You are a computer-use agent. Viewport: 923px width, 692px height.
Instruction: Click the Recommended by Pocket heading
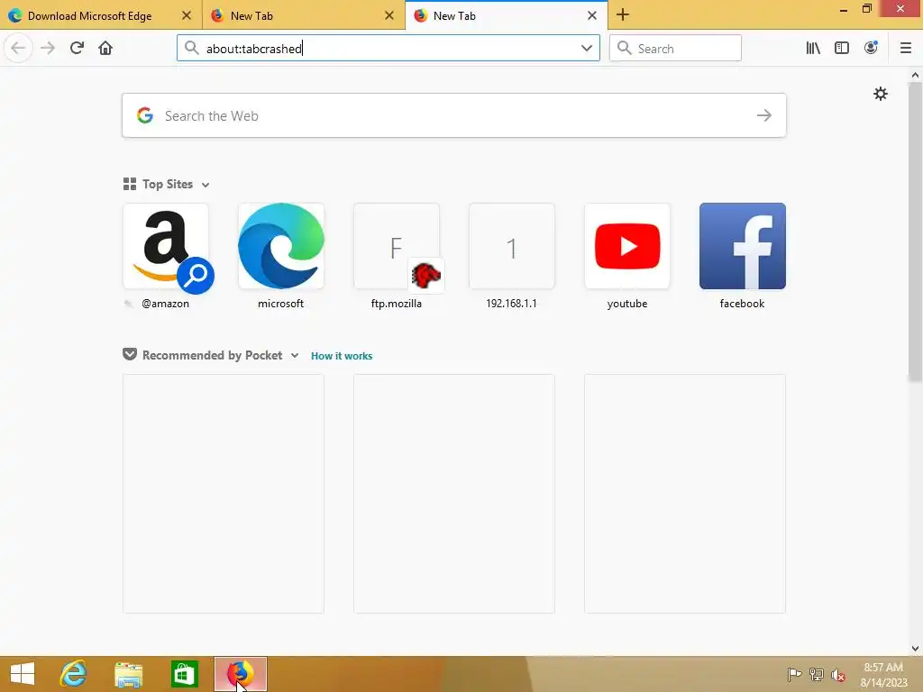(213, 355)
